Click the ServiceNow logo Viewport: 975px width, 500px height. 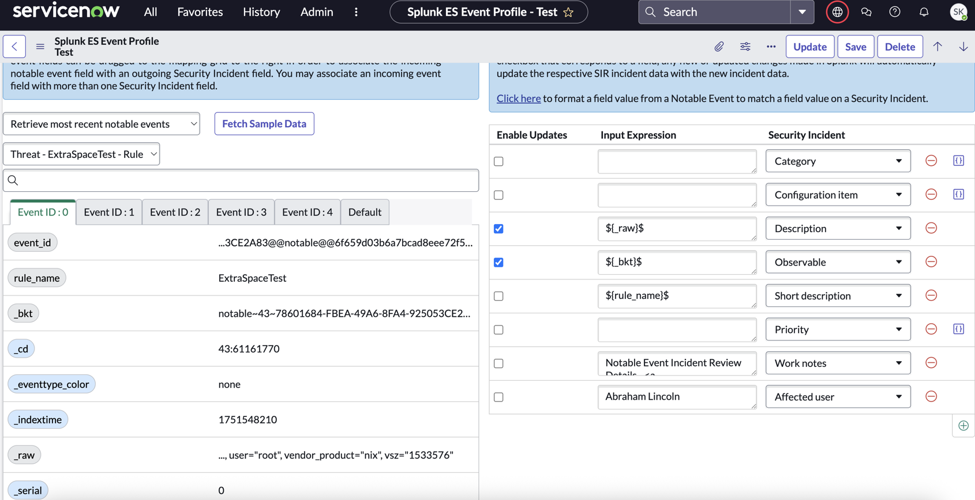(66, 10)
